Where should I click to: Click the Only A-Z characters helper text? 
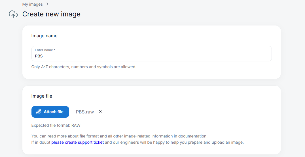coord(84,67)
